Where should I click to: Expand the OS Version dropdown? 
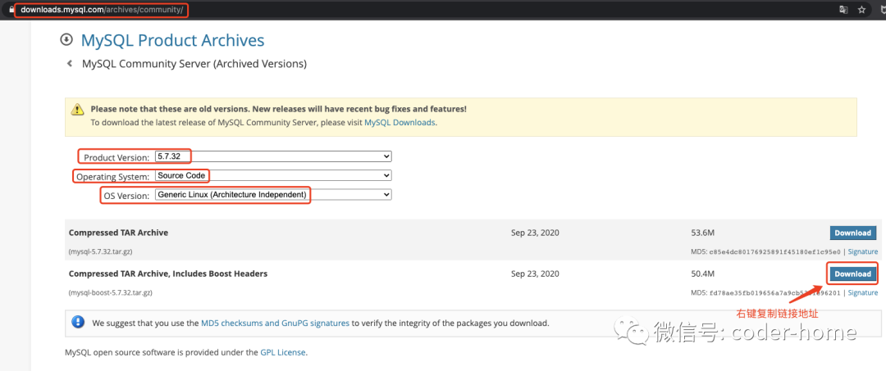[273, 195]
